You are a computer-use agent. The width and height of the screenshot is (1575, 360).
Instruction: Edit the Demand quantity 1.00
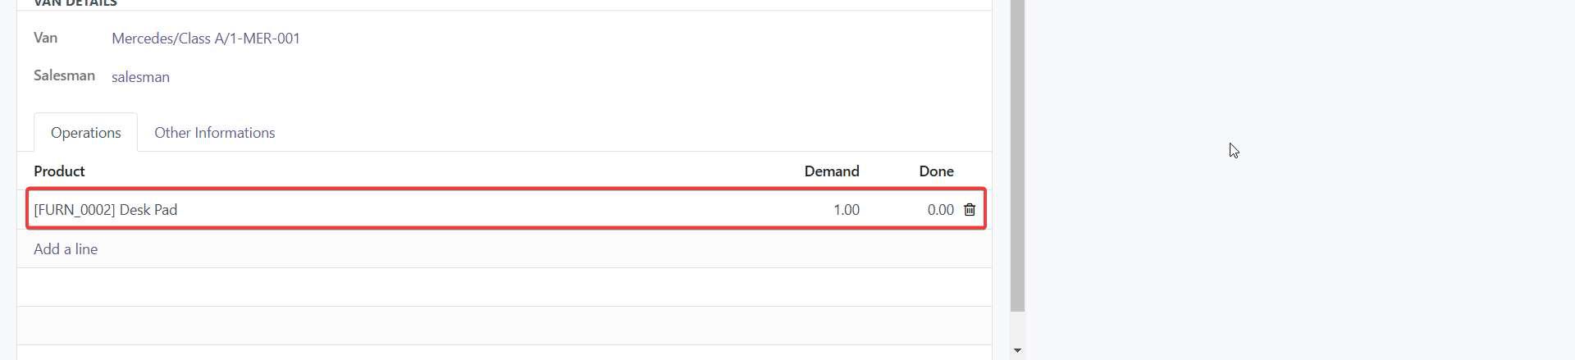point(846,210)
